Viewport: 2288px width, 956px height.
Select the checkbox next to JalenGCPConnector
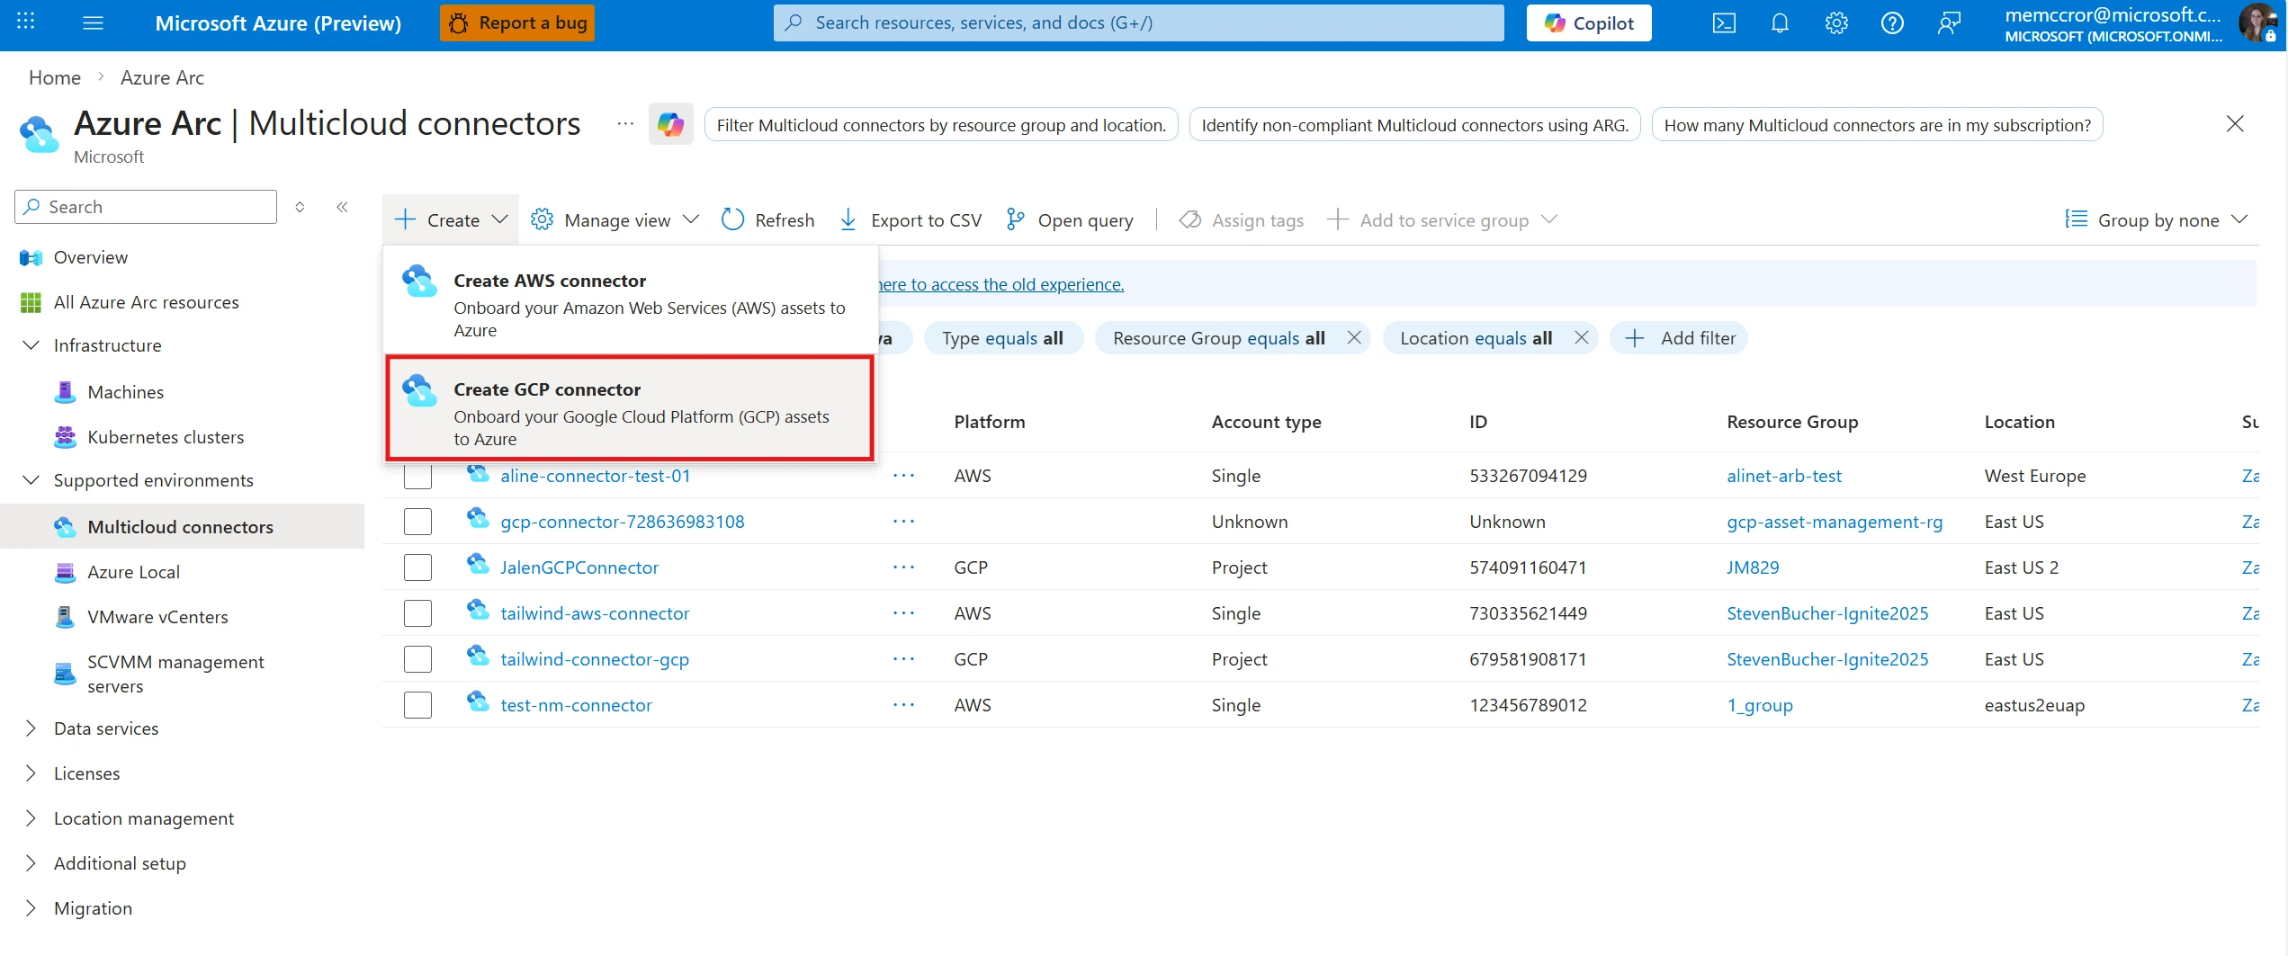417,567
